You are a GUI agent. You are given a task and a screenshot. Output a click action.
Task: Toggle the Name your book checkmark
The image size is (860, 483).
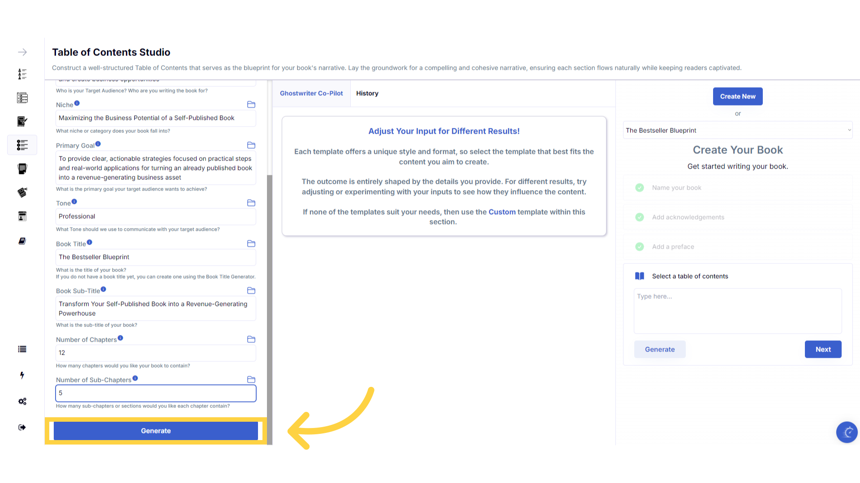point(640,188)
